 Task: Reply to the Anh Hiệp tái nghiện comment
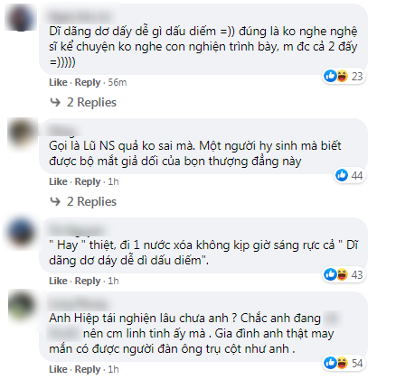point(88,369)
